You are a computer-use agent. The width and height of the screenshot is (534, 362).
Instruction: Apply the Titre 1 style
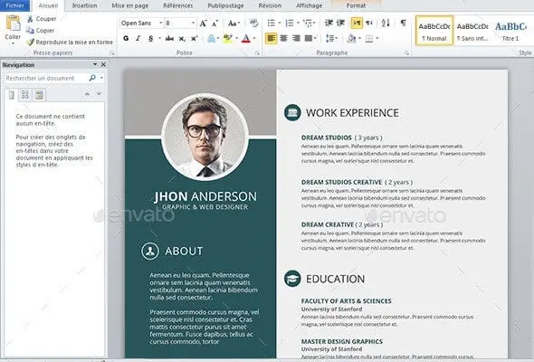click(510, 30)
